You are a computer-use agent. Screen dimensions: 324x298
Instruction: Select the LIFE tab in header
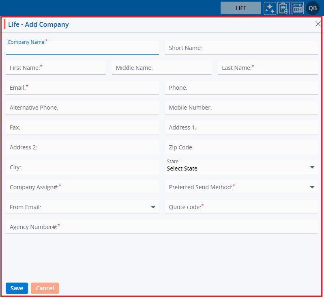[241, 8]
